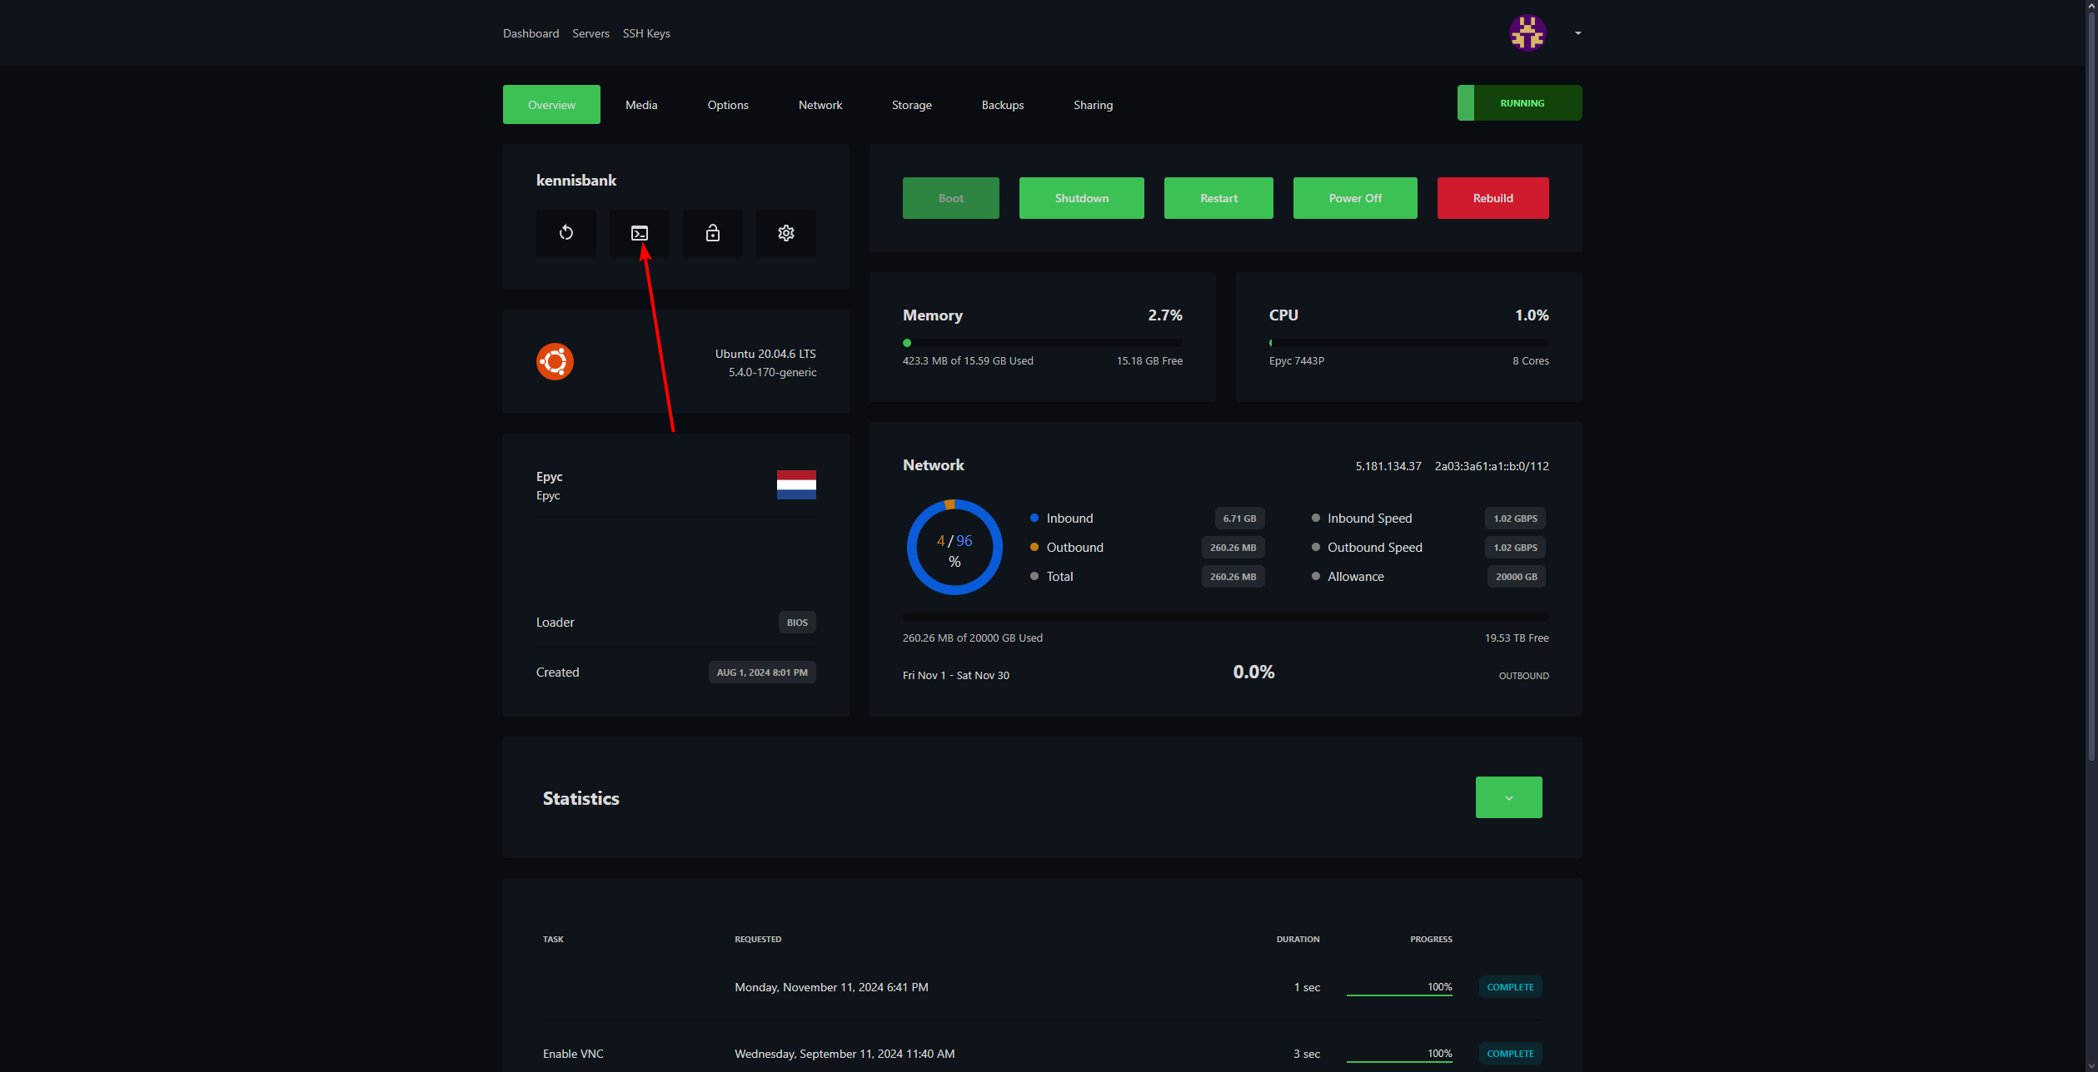Open the account dropdown arrow

click(1577, 33)
